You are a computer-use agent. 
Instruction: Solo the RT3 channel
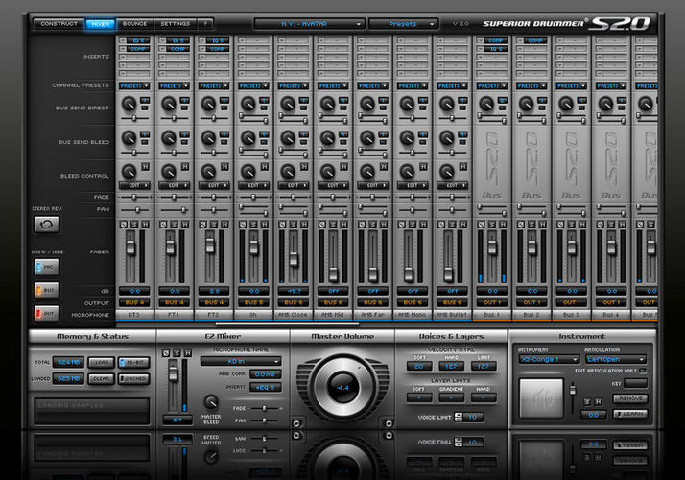(134, 225)
